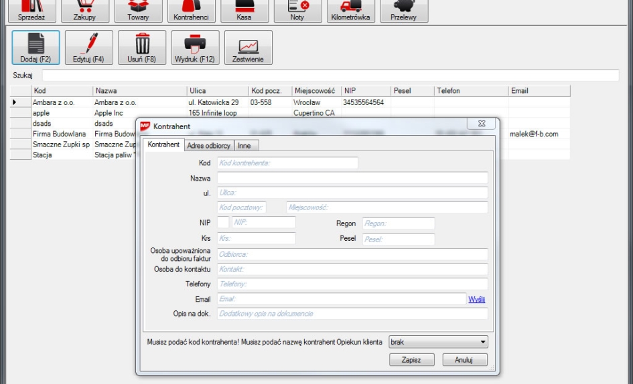
Task: Click the Kod kontrahenta input field
Action: 287,163
